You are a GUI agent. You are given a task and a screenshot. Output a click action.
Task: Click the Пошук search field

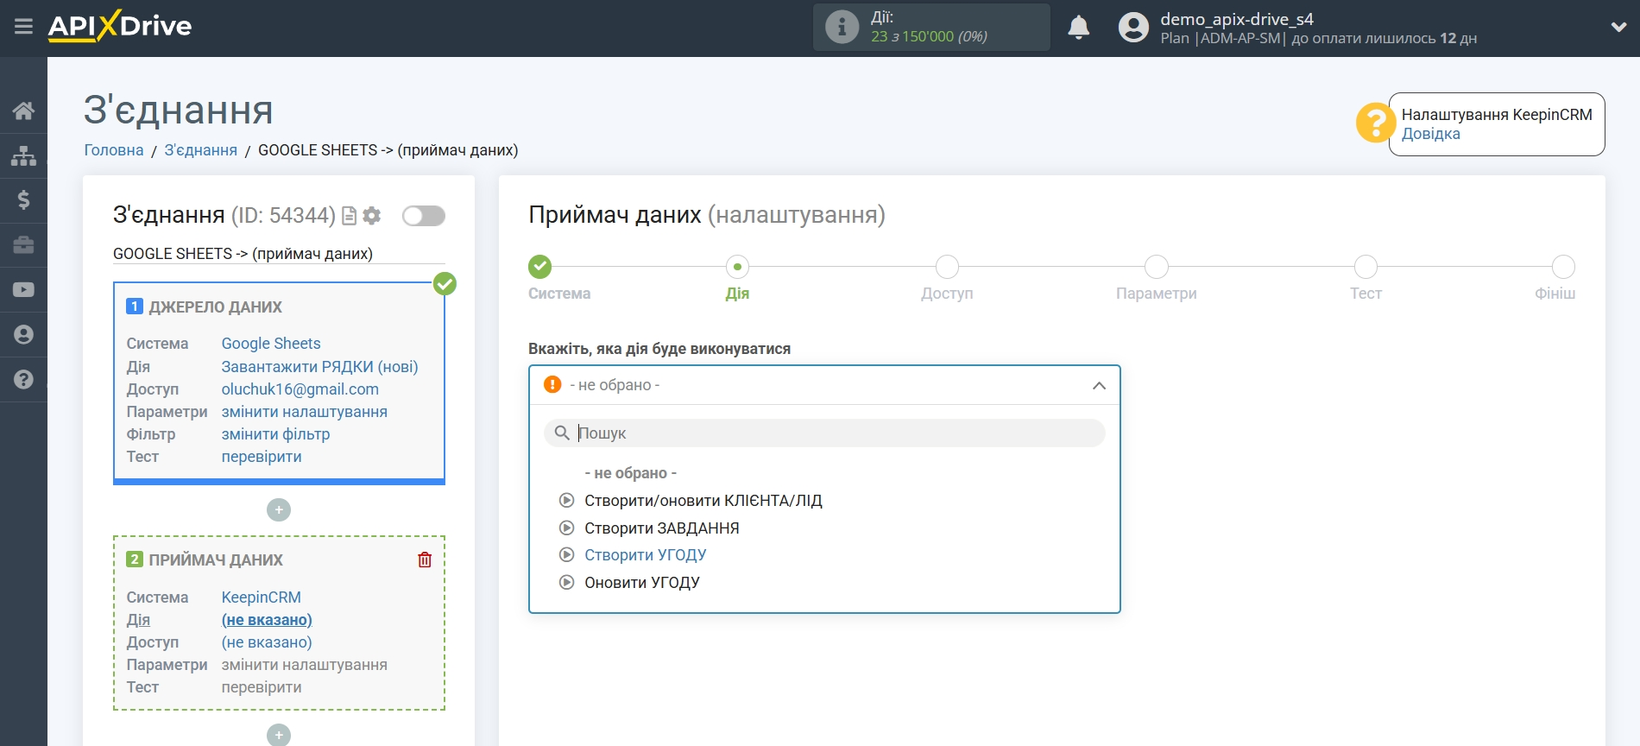[x=824, y=433]
